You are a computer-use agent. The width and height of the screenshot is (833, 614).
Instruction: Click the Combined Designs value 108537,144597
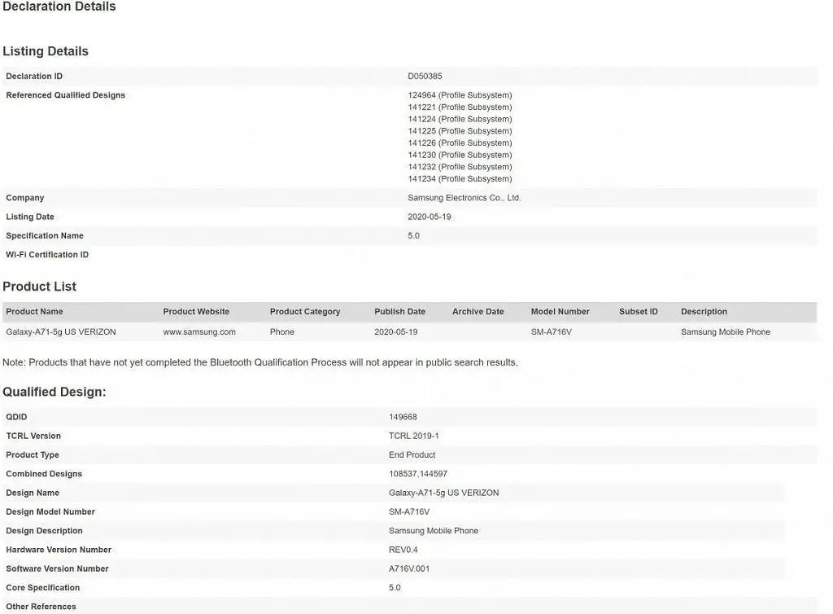[x=418, y=474]
